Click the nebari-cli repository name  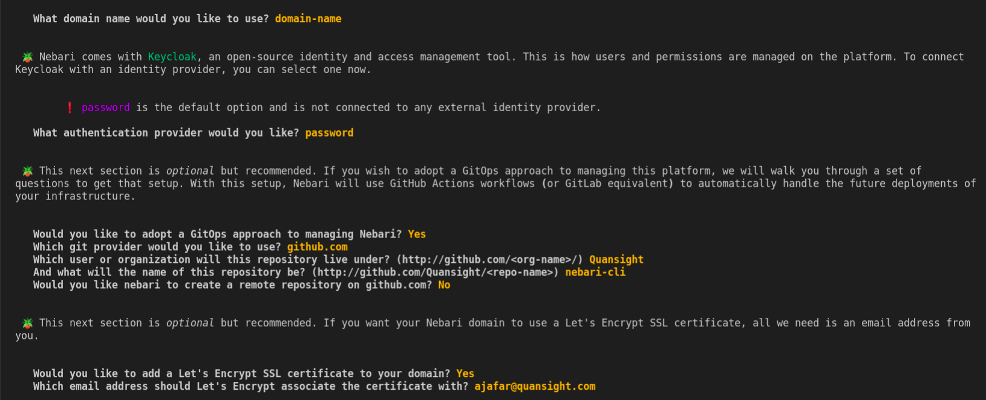pos(596,273)
